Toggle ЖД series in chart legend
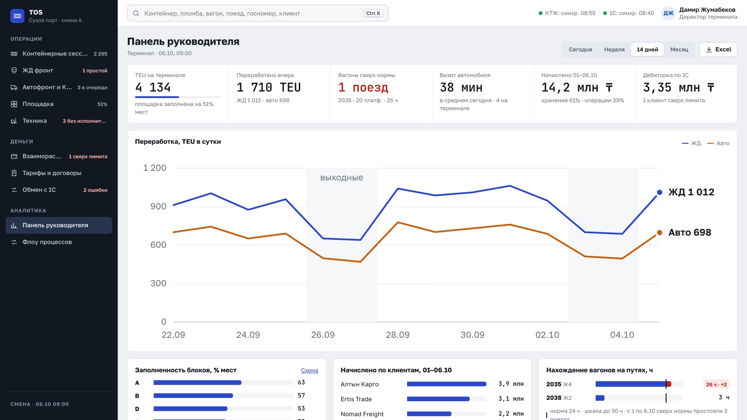This screenshot has height=420, width=747. click(x=691, y=143)
